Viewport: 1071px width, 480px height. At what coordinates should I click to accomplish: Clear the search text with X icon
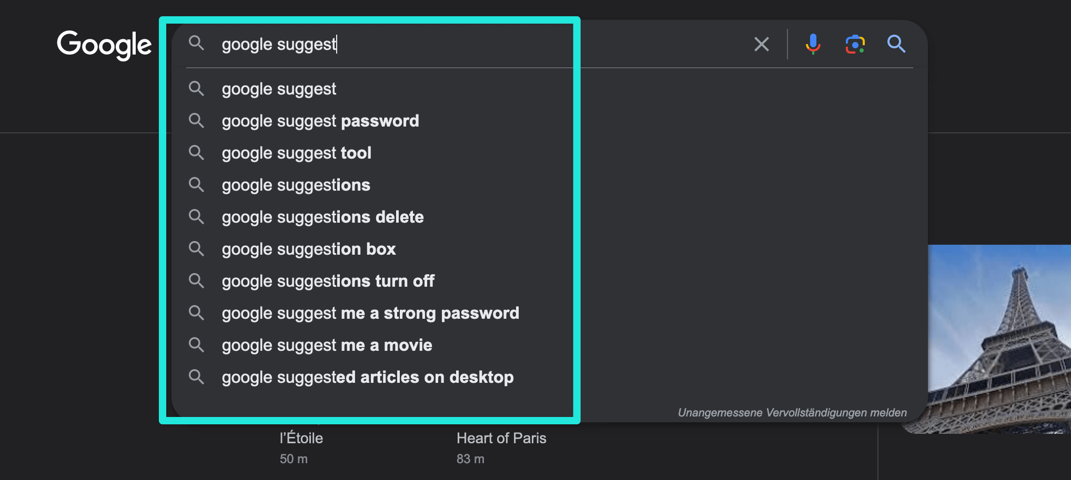click(762, 44)
